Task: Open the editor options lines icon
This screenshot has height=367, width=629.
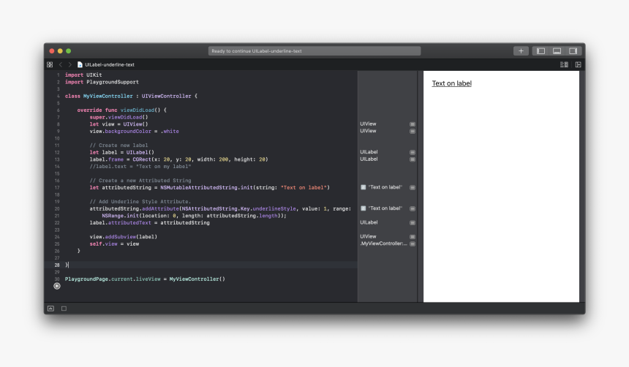Action: pyautogui.click(x=564, y=64)
